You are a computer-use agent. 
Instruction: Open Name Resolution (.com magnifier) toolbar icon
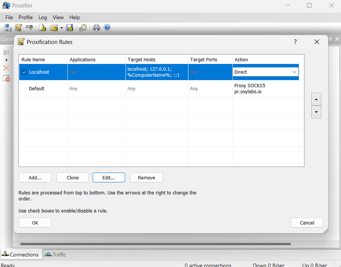(29, 27)
